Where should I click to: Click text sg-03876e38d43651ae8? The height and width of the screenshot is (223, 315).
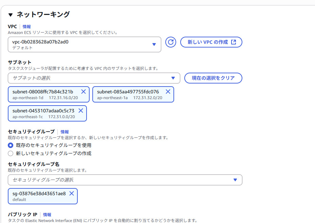point(39,193)
